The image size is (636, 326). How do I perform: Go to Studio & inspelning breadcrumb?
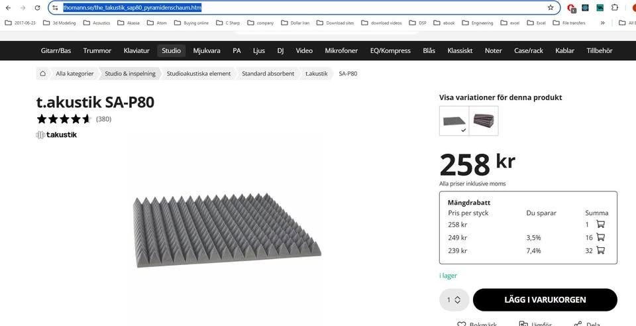(131, 74)
